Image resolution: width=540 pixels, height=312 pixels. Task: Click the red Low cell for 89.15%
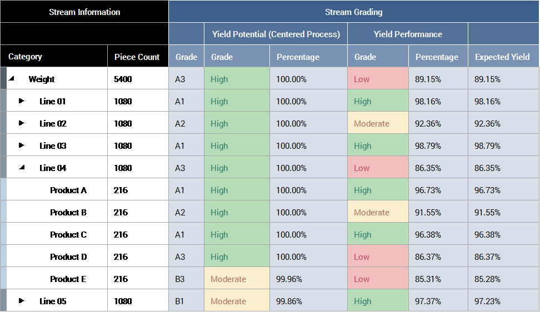click(x=378, y=79)
